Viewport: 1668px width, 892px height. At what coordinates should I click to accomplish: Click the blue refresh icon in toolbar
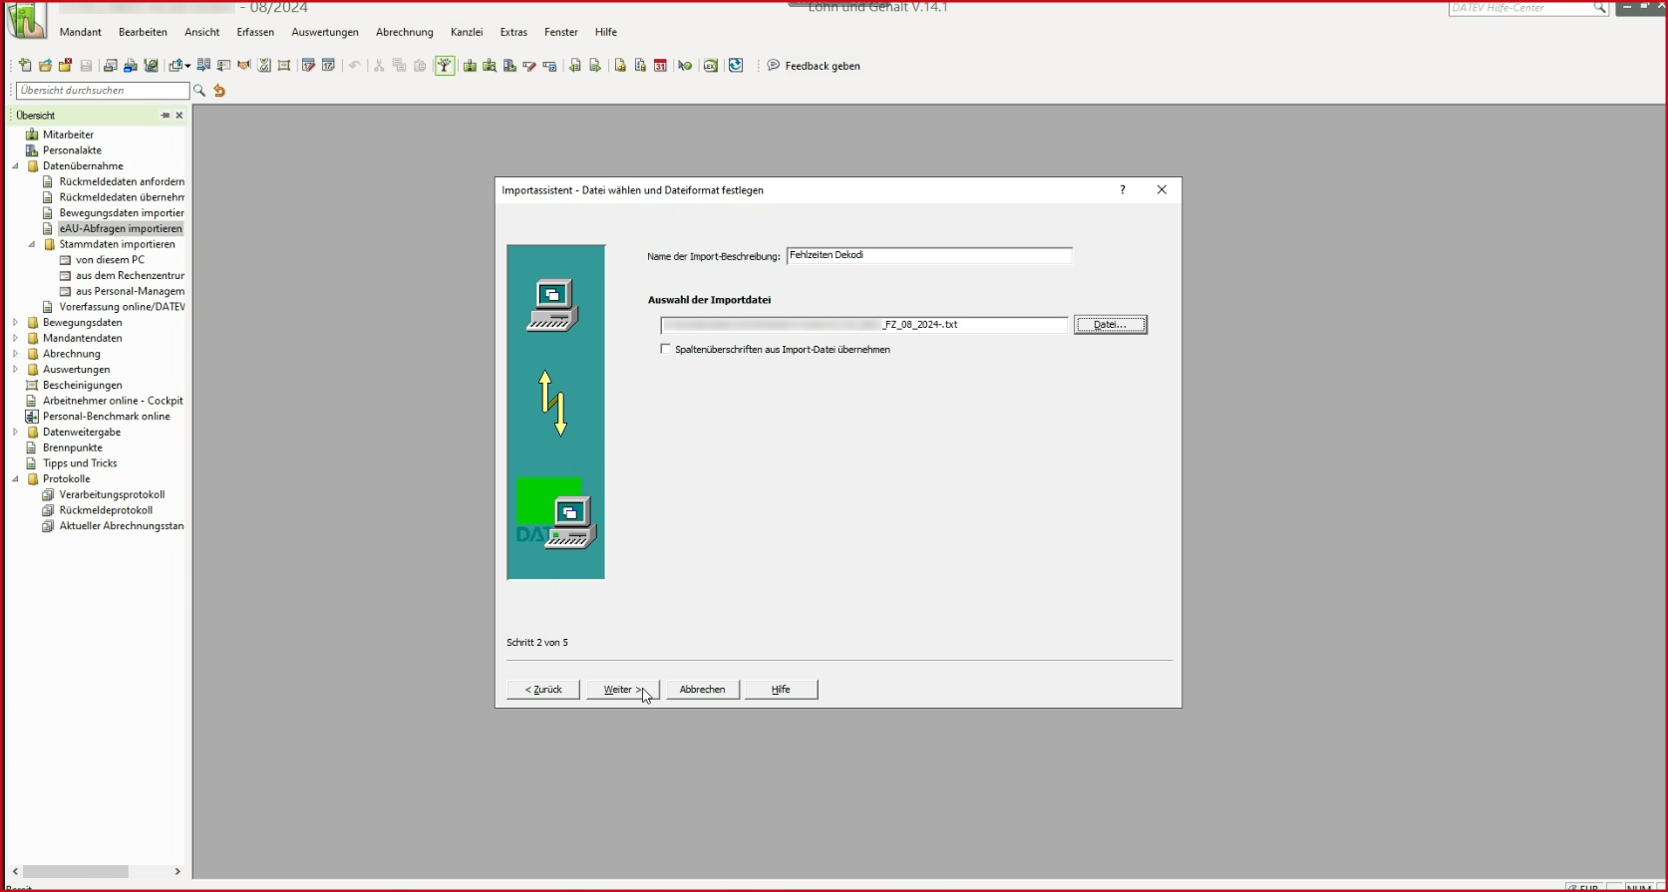click(x=736, y=66)
